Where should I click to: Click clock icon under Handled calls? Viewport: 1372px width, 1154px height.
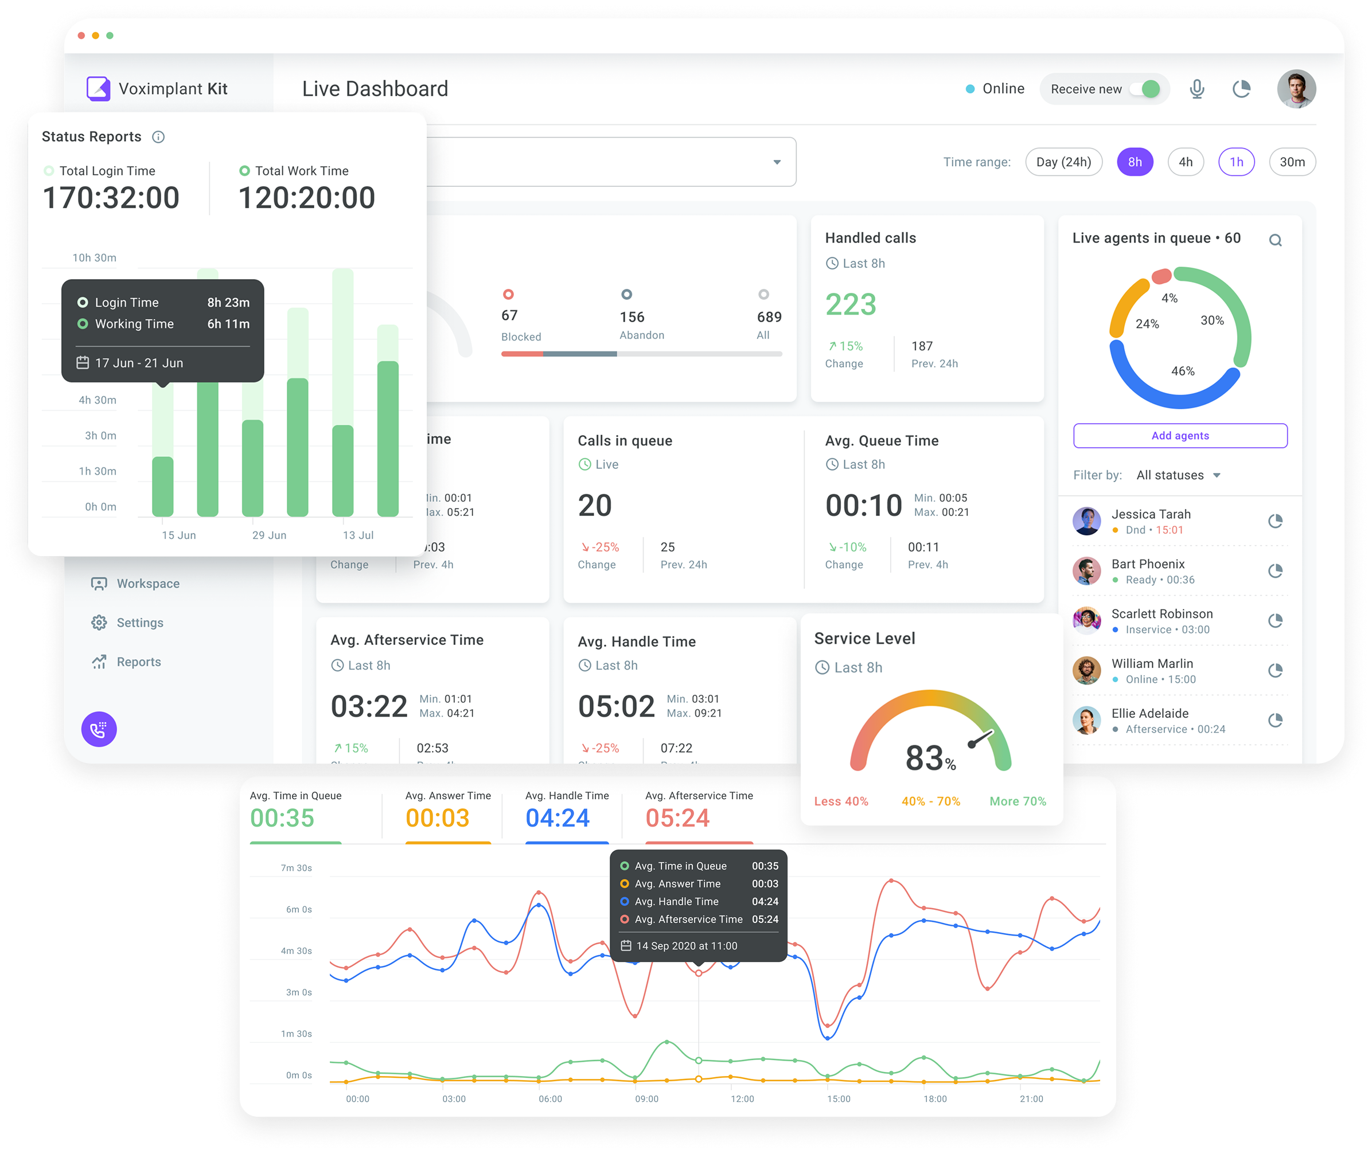pos(832,263)
